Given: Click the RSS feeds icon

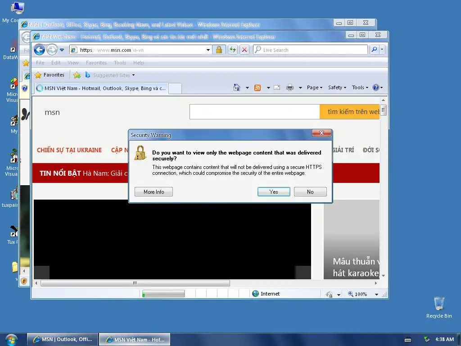Looking at the screenshot, I should pos(258,88).
